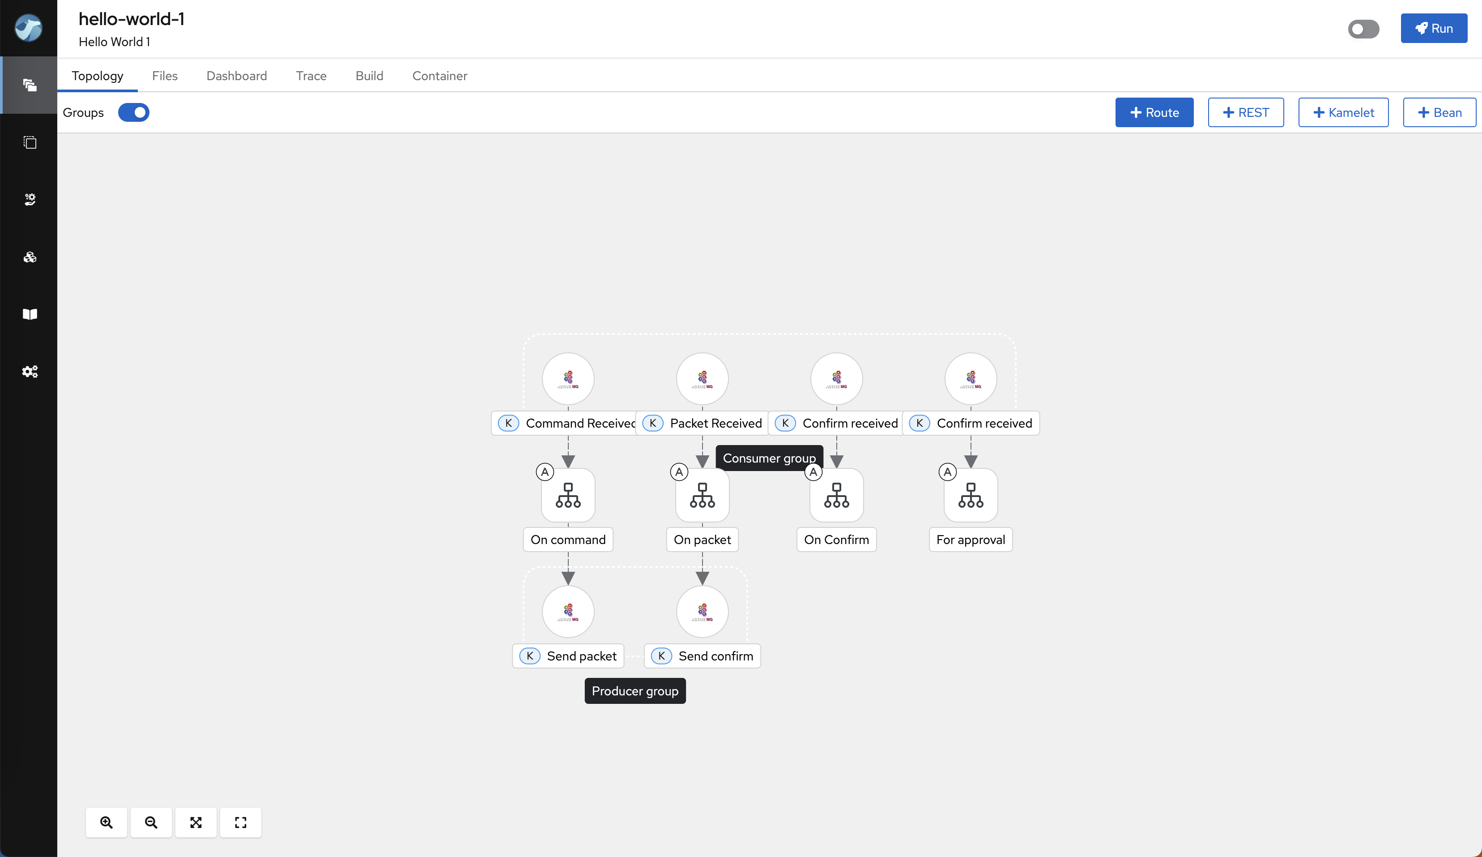This screenshot has width=1482, height=857.
Task: Open the cubes icon in sidebar
Action: click(x=30, y=257)
